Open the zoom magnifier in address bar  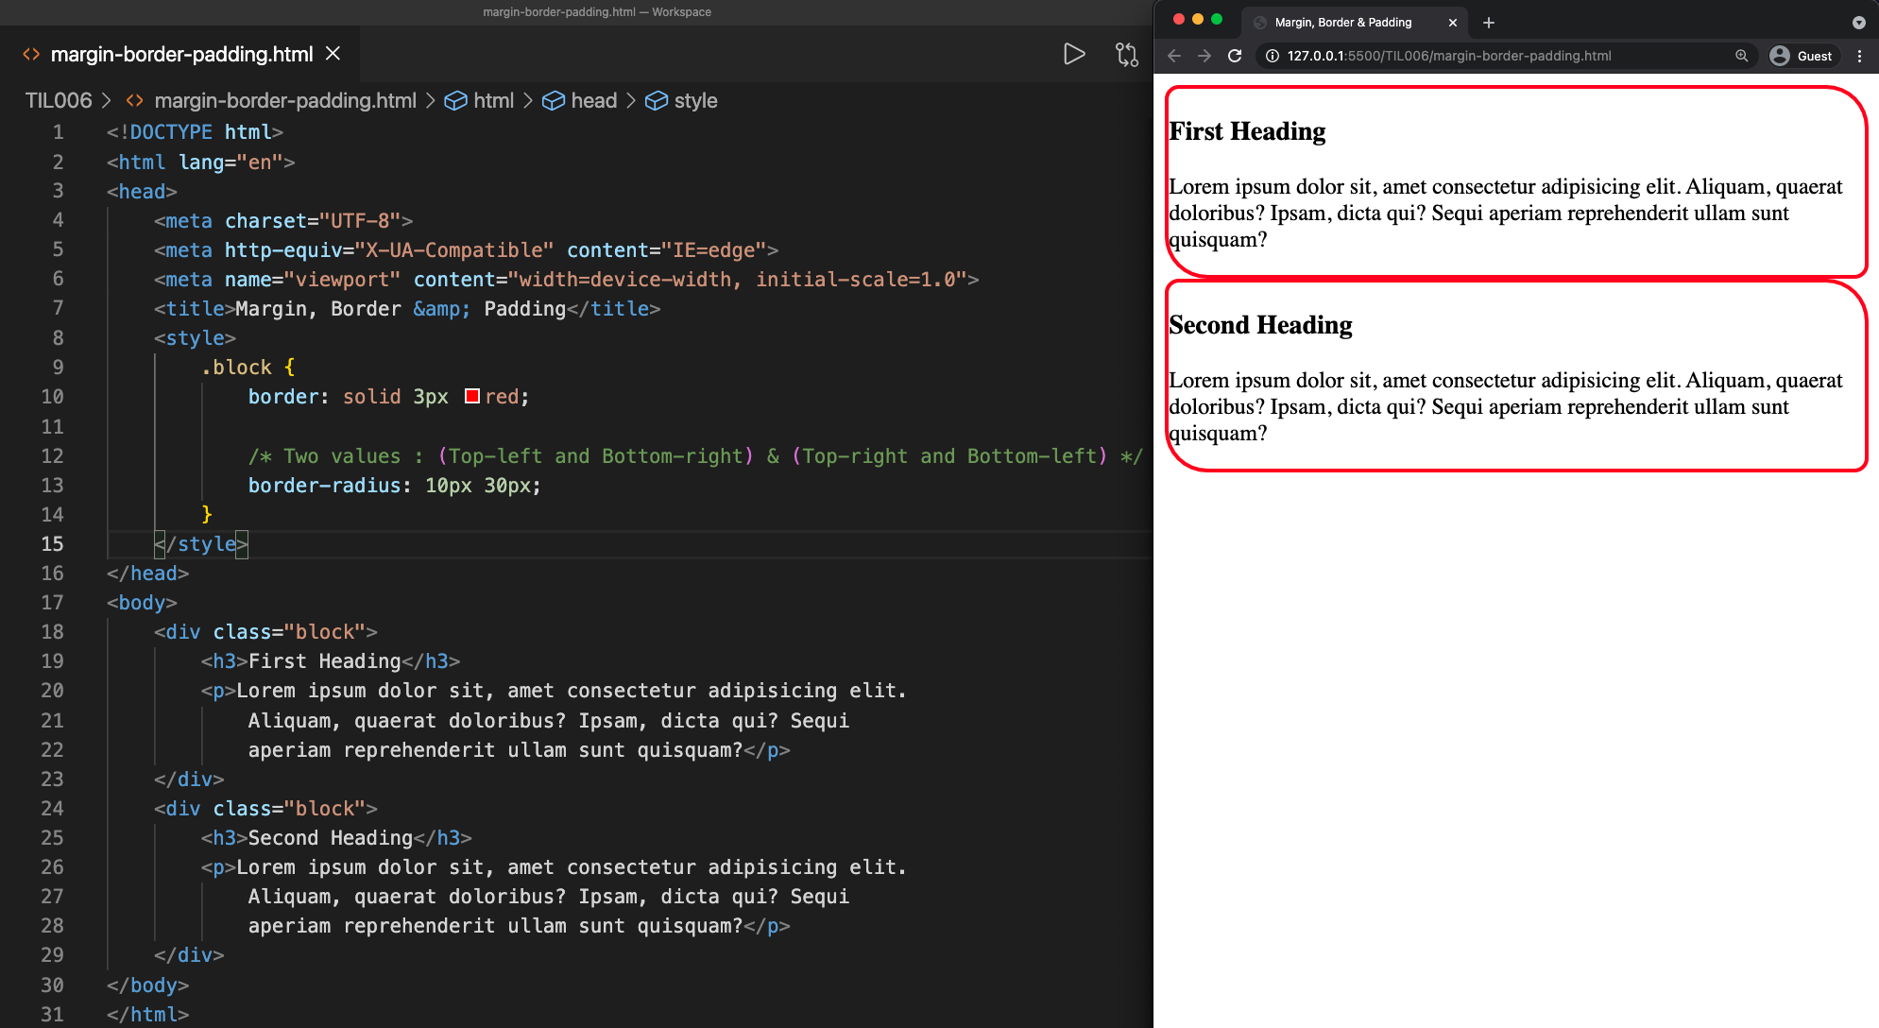[x=1741, y=56]
